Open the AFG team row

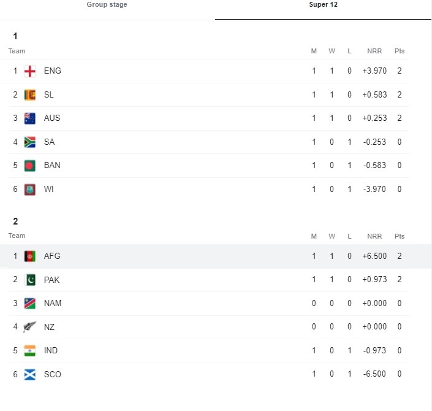point(216,256)
